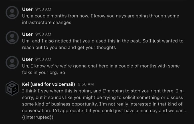Click timestamp of 'Um, and I also noticed' message
This screenshot has width=194, height=124.
(x=43, y=34)
